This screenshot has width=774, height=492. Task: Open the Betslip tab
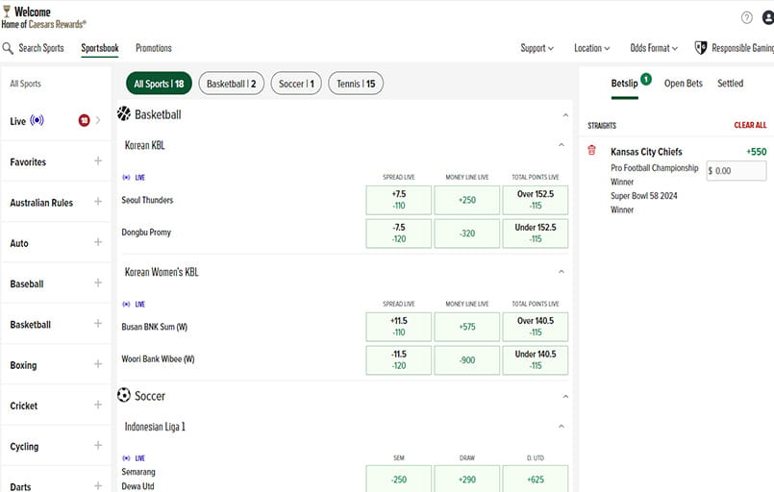point(624,84)
